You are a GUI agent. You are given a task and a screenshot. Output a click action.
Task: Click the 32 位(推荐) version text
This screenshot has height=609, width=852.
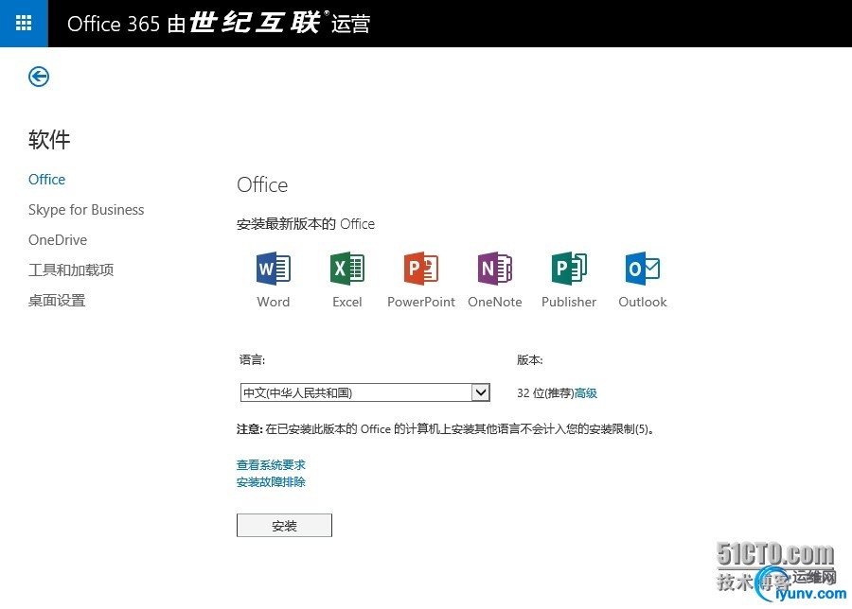click(x=545, y=393)
